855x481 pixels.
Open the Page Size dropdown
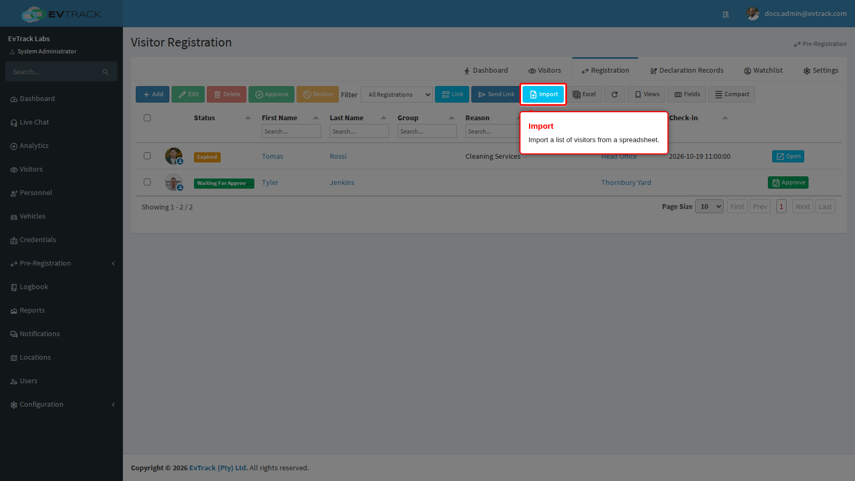tap(709, 207)
